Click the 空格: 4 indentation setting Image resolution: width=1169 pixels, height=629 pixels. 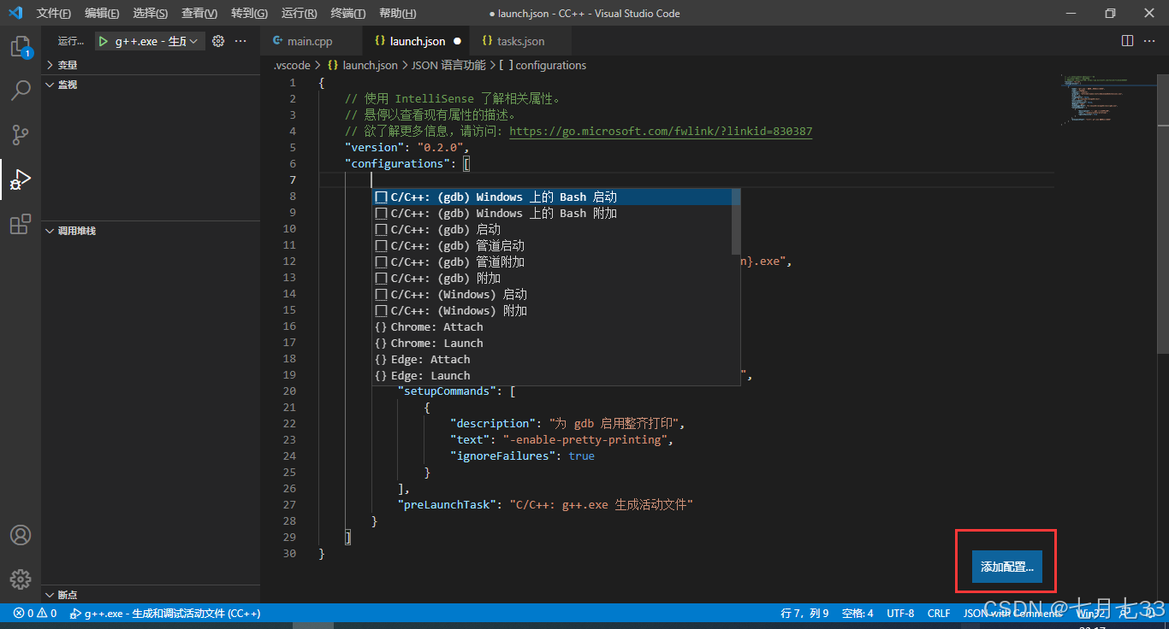(x=857, y=613)
